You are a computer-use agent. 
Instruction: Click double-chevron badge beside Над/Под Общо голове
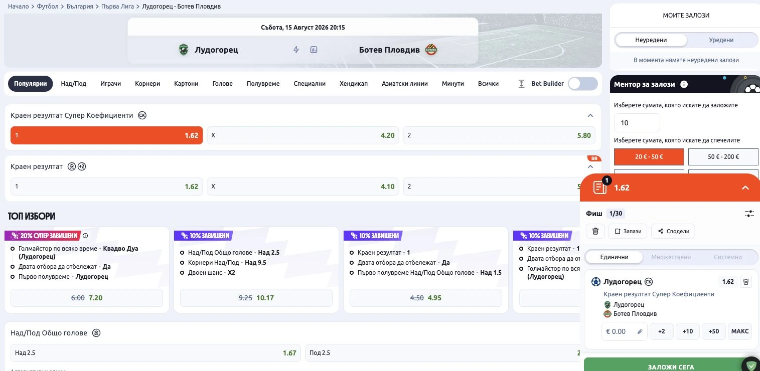[x=96, y=333]
